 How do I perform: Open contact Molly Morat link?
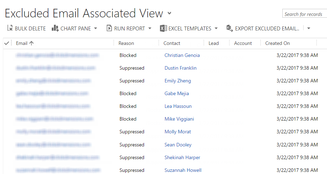click(178, 132)
